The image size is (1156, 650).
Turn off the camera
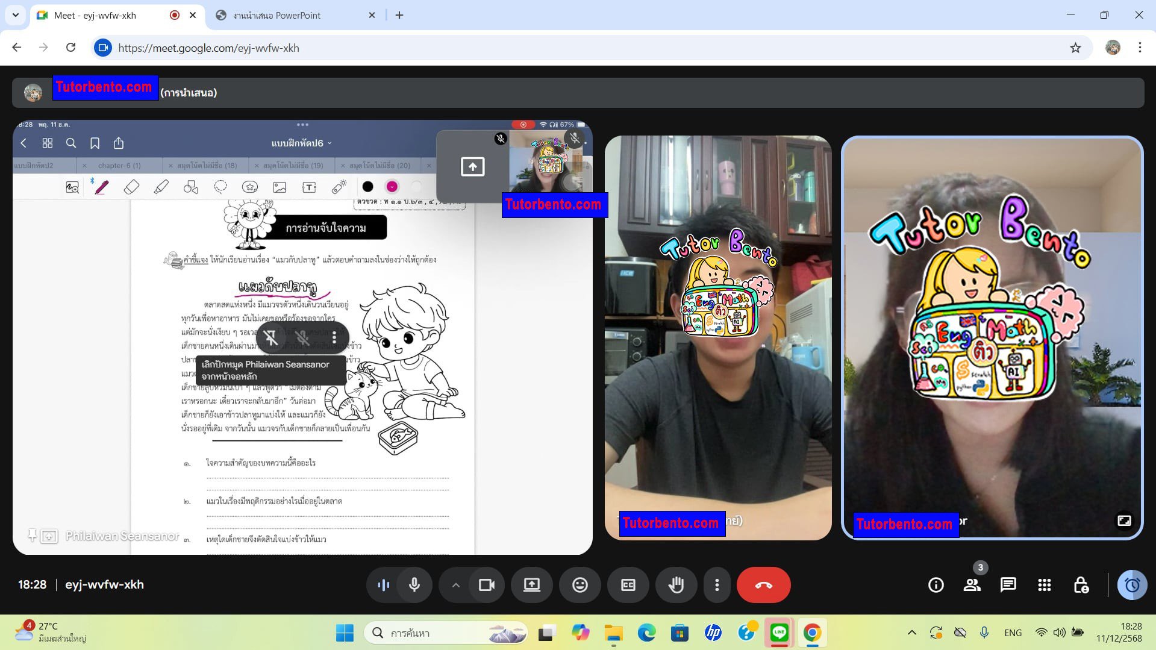(x=487, y=584)
